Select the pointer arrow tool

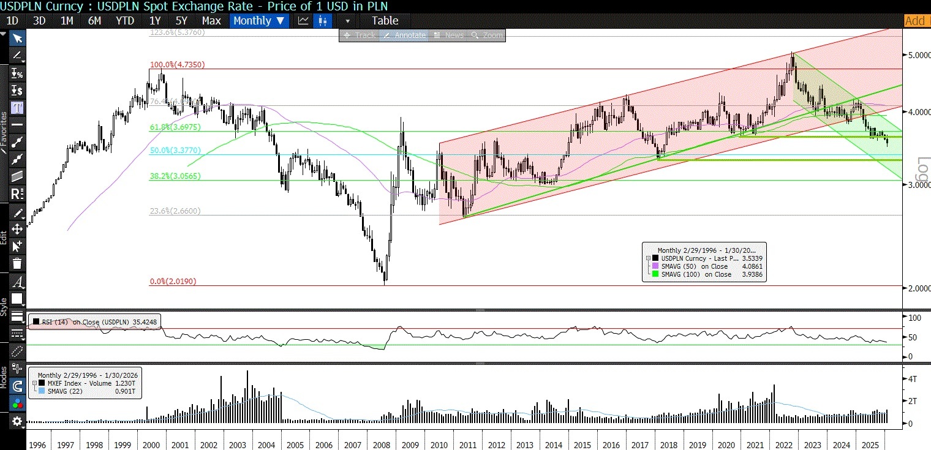pos(17,39)
